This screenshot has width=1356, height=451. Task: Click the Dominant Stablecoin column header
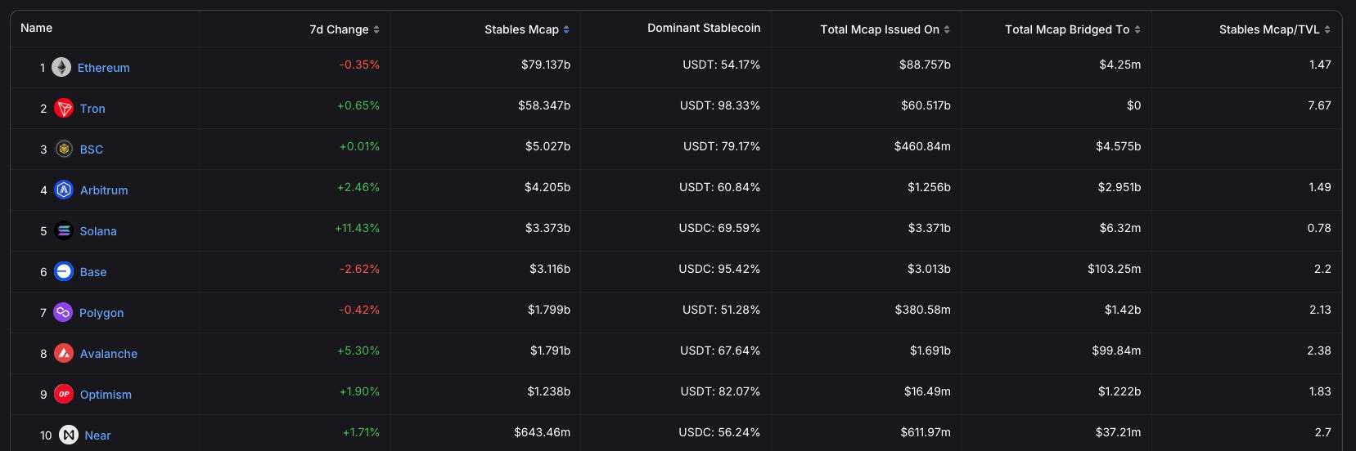(704, 28)
